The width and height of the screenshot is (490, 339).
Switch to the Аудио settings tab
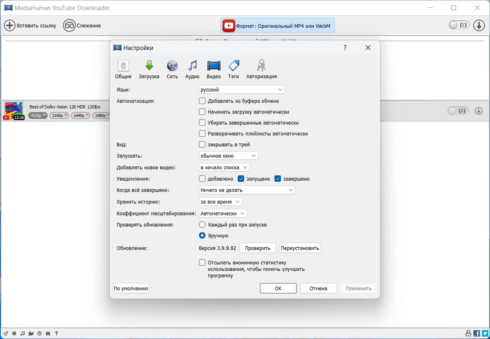tap(192, 69)
